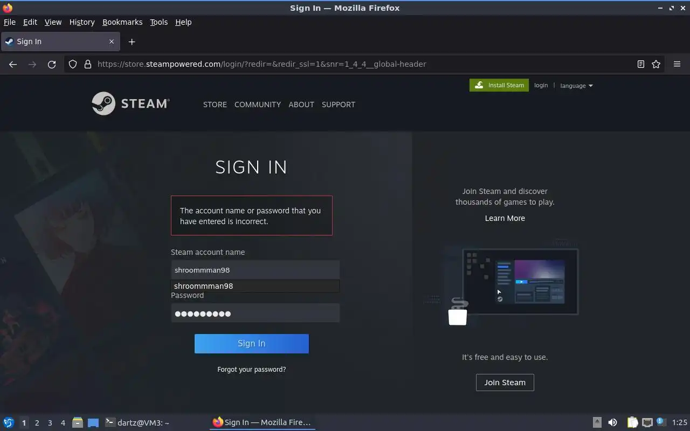Image resolution: width=690 pixels, height=431 pixels.
Task: Pick shroommman98 autocomplete suggestion
Action: pos(255,286)
